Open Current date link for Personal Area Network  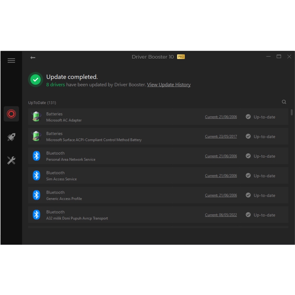point(221,156)
